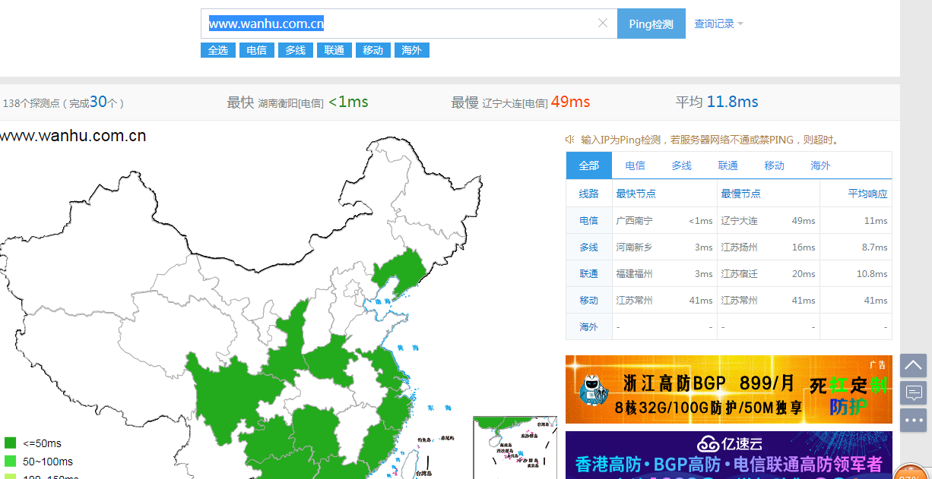Expand the 查询记录 dropdown

[718, 24]
